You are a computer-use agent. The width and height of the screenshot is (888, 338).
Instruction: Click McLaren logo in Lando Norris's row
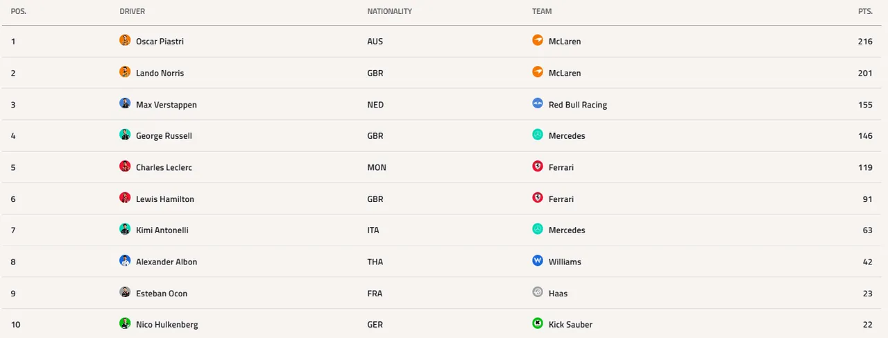tap(538, 71)
